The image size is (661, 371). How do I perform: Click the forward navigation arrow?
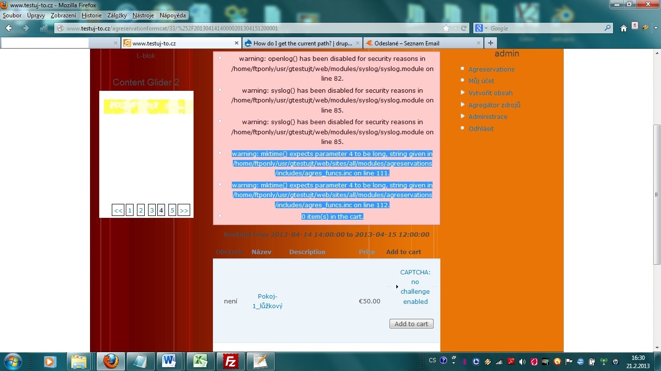coord(26,28)
